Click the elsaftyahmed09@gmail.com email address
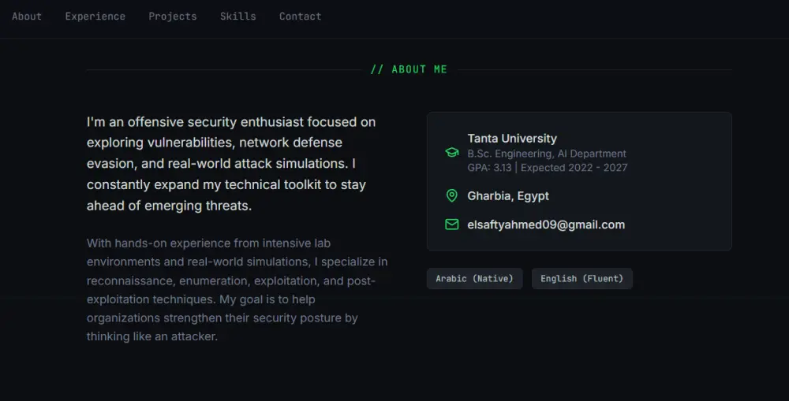The width and height of the screenshot is (789, 401). [x=546, y=225]
